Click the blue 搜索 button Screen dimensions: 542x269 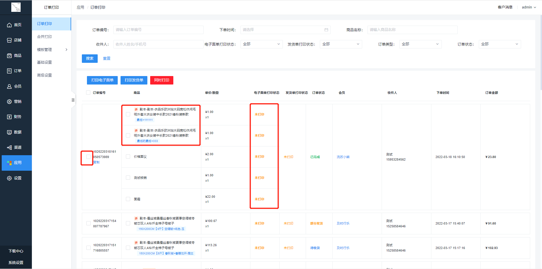click(x=89, y=59)
